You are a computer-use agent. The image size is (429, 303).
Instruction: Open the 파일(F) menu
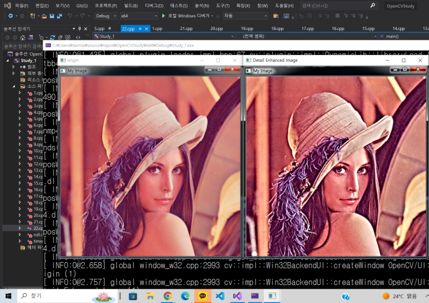[x=21, y=6]
